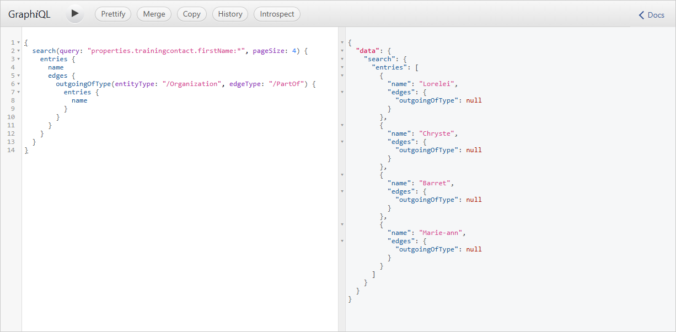The height and width of the screenshot is (332, 676).
Task: Fold the edges object under Marie-ann
Action: (342, 241)
